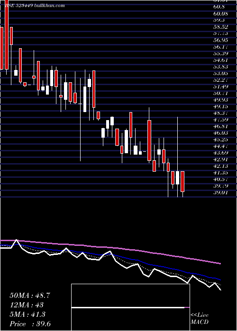The image size is (237, 331).
Task: Select the 47.59 price axis label
Action: 220,120
